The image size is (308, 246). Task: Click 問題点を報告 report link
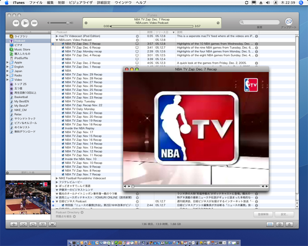64,217
